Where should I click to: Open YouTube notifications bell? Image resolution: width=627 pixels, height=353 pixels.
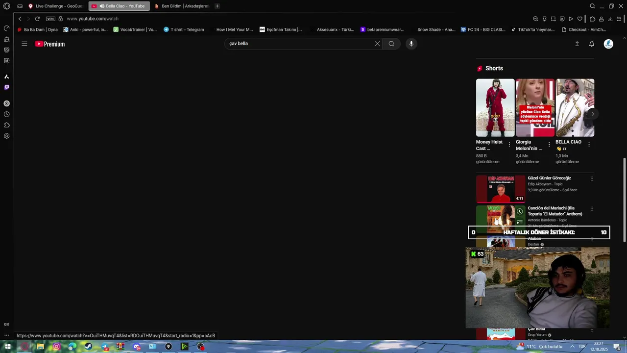[592, 44]
